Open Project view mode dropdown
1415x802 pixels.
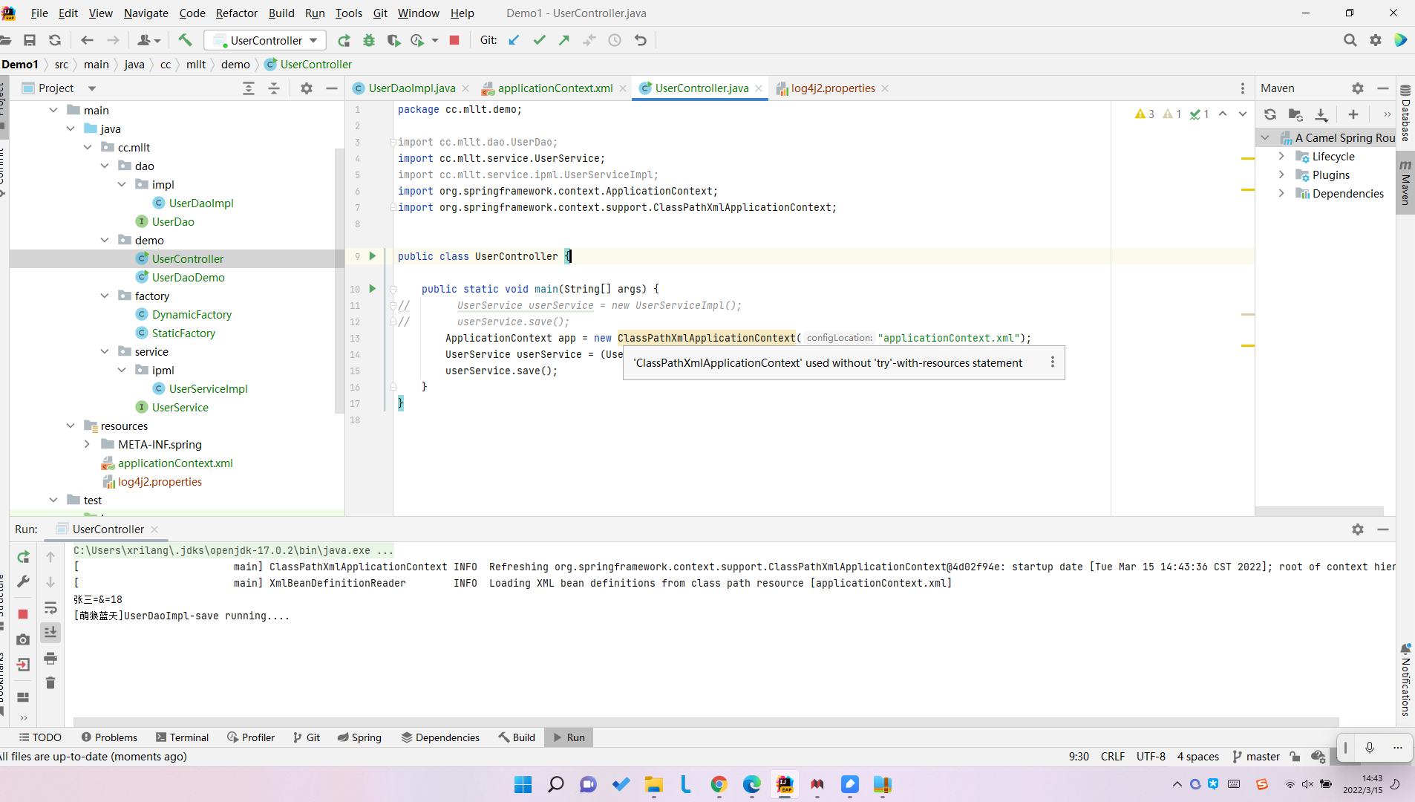coord(92,88)
